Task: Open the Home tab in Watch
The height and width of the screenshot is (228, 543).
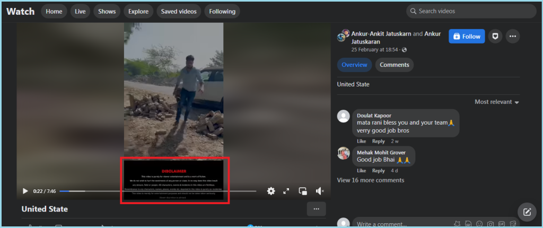Action: pyautogui.click(x=54, y=12)
